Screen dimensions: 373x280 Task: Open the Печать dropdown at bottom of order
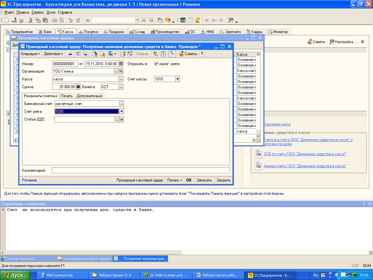[175, 180]
